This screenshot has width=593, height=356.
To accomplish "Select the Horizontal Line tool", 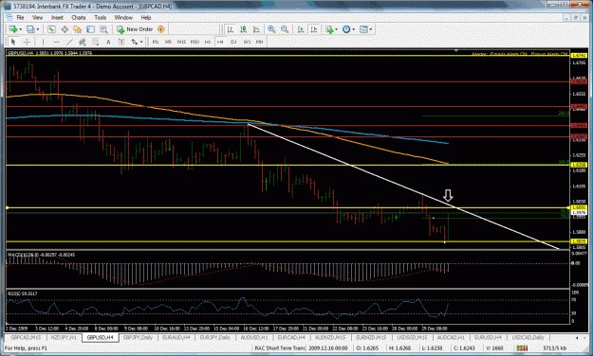I will (x=56, y=42).
